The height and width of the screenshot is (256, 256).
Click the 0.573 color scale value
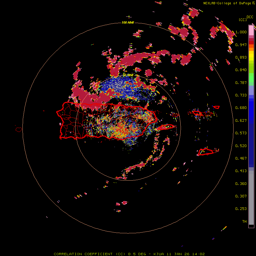[241, 133]
